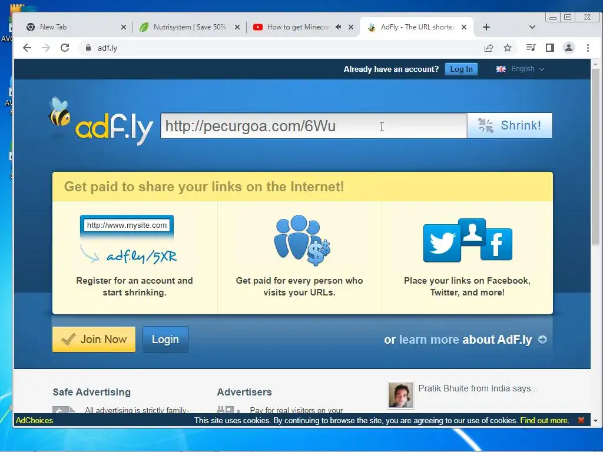Mute the How to get Minecraft tab audio
Screen dimensions: 603x452
coord(339,27)
